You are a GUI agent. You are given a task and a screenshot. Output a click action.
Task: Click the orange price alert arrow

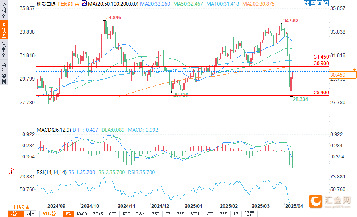coord(354,70)
